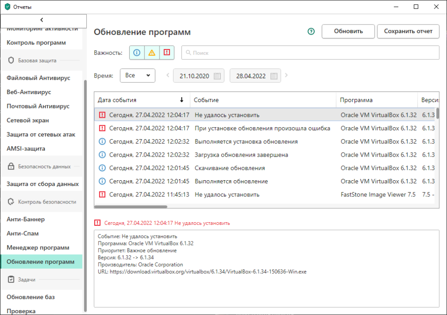Click the green help question mark icon
This screenshot has width=447, height=315.
coord(311,31)
